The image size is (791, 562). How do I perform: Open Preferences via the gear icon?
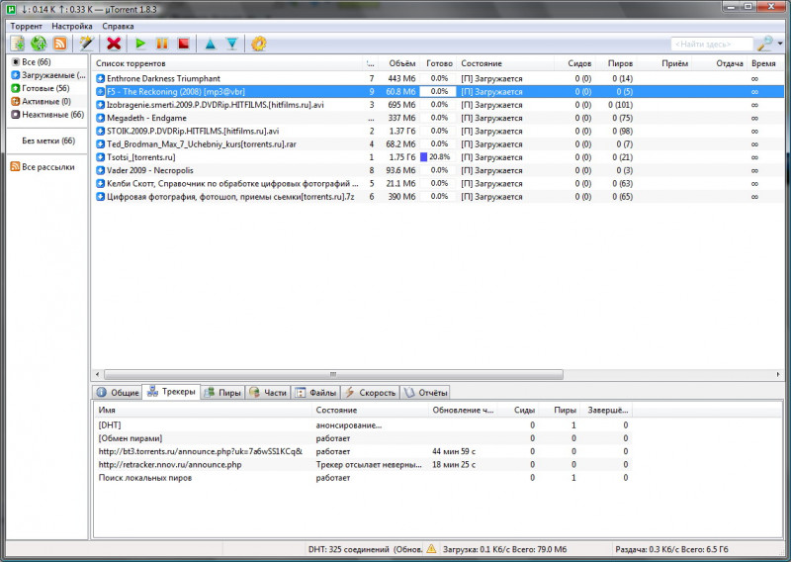(259, 44)
